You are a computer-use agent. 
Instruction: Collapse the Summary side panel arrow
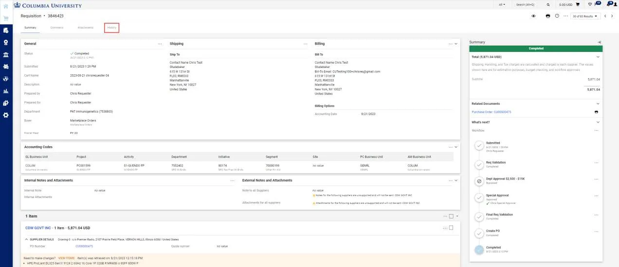[600, 42]
